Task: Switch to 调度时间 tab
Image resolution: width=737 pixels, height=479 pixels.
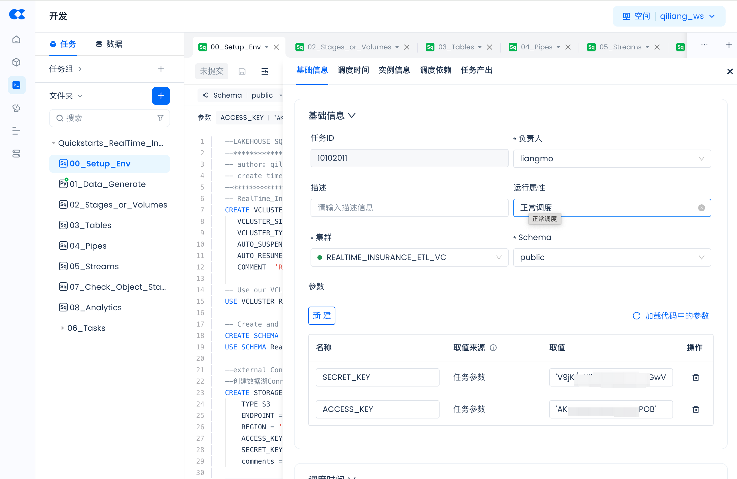Action: pos(353,70)
